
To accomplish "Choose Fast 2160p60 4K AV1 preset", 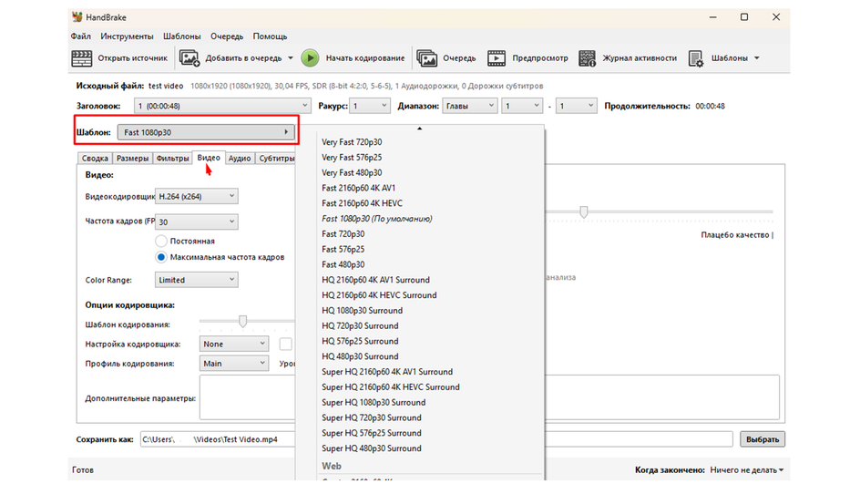I will tap(358, 188).
